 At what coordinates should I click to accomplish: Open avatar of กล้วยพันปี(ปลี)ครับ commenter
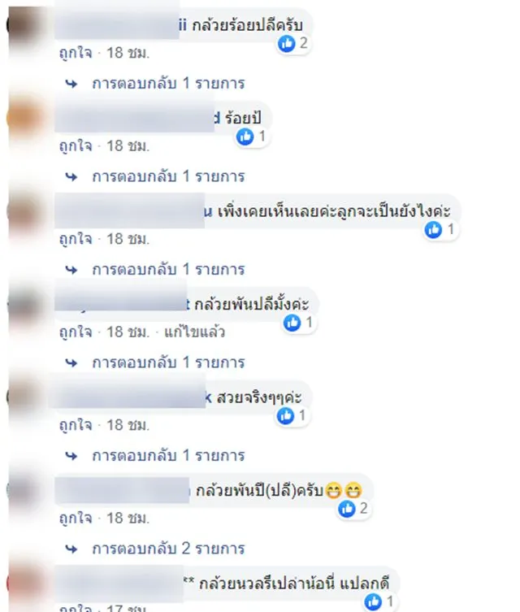[22, 490]
